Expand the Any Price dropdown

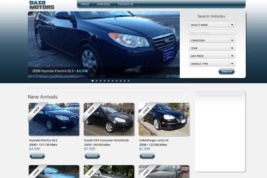212,56
